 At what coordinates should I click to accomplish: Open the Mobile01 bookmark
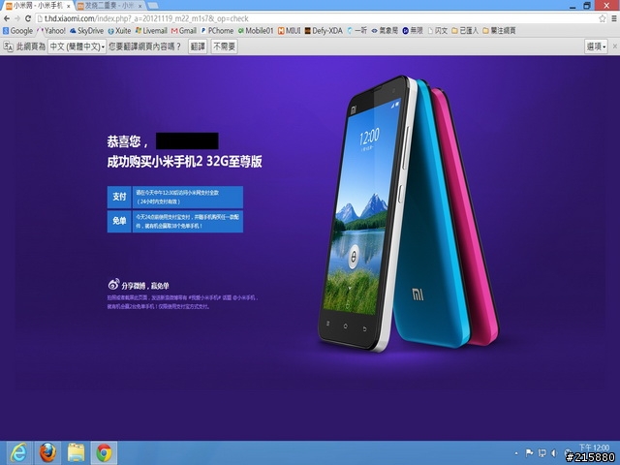click(256, 30)
